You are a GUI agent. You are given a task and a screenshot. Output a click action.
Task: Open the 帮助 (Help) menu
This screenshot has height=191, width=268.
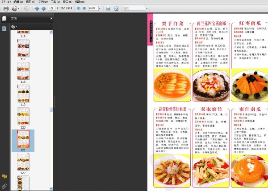click(80, 2)
